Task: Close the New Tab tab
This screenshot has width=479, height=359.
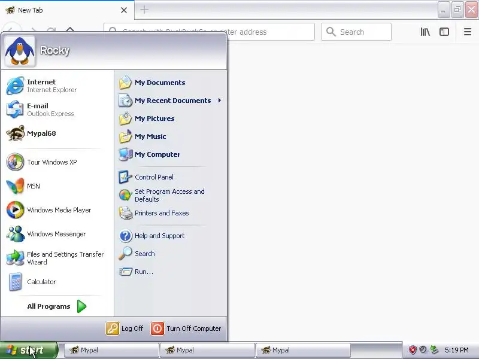Action: click(x=124, y=10)
